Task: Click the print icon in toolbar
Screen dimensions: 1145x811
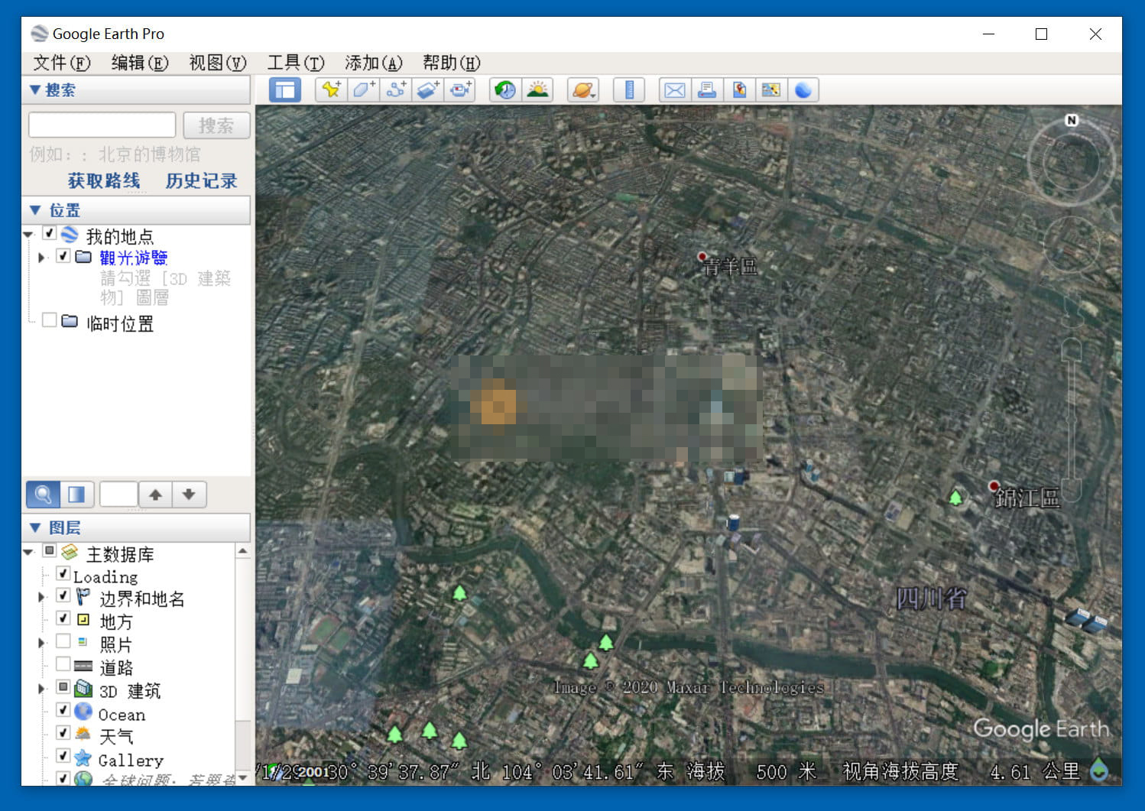Action: [707, 90]
